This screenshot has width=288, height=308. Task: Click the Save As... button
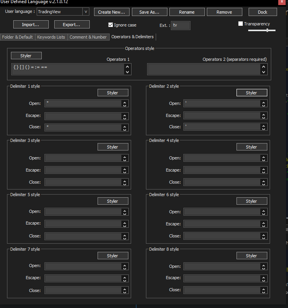[x=149, y=12]
